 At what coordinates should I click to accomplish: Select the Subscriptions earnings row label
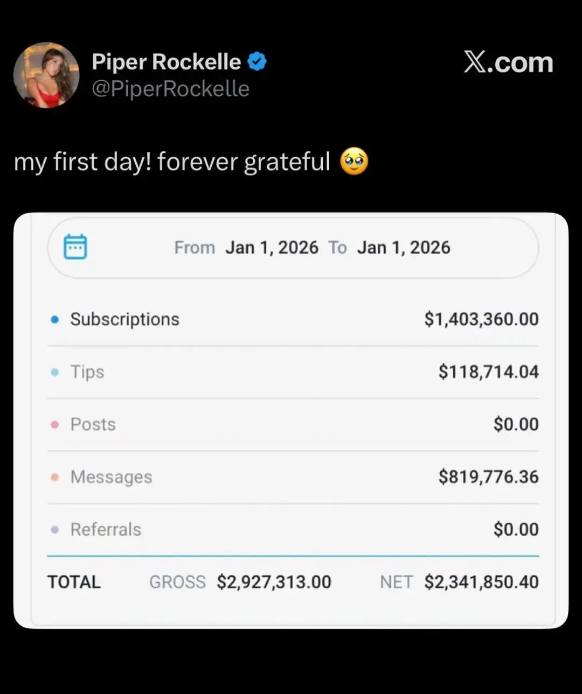click(x=124, y=319)
